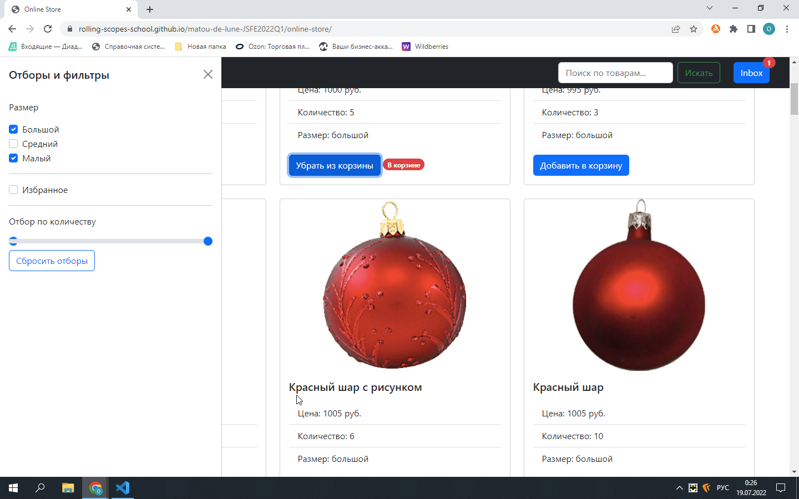799x499 pixels.
Task: Uncheck the Большой size filter
Action: (13, 129)
